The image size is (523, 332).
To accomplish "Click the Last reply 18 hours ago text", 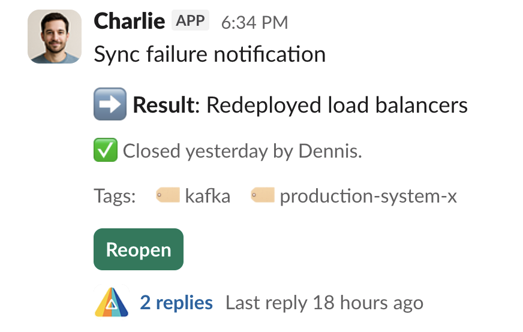I will tap(324, 303).
